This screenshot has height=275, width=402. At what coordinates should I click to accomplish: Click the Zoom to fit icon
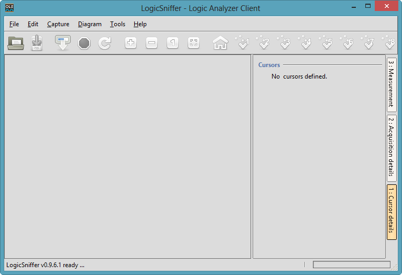(x=193, y=43)
